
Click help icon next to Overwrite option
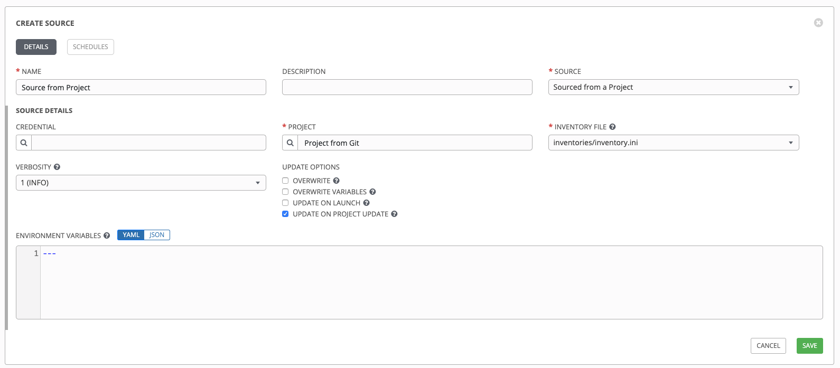click(x=336, y=181)
